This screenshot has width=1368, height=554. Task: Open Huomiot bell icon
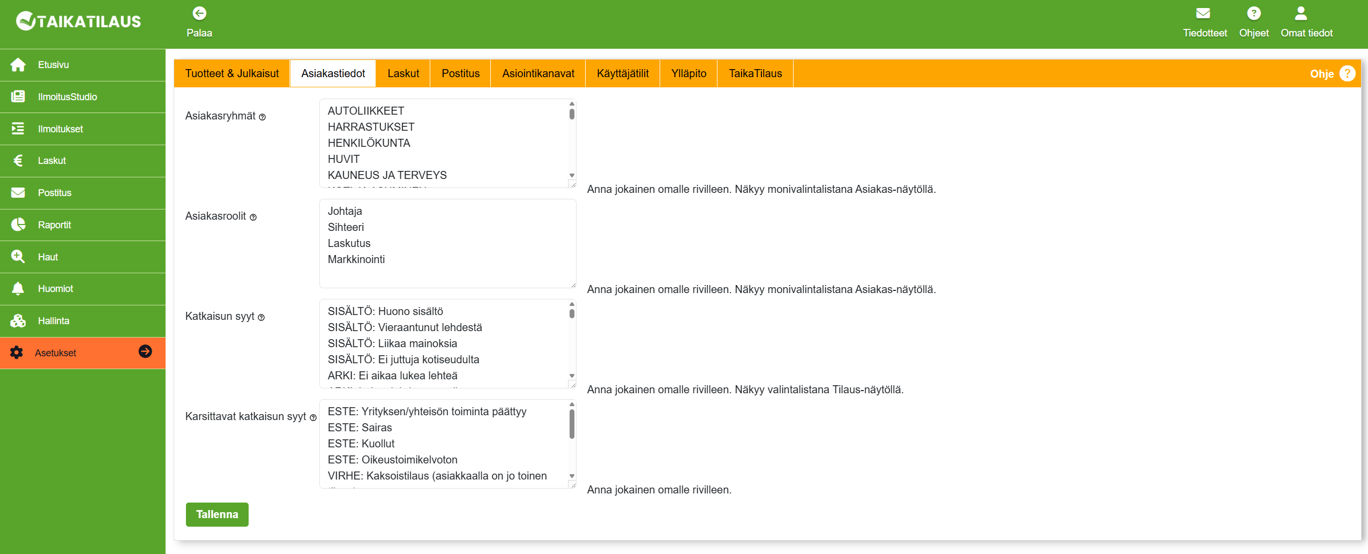18,289
